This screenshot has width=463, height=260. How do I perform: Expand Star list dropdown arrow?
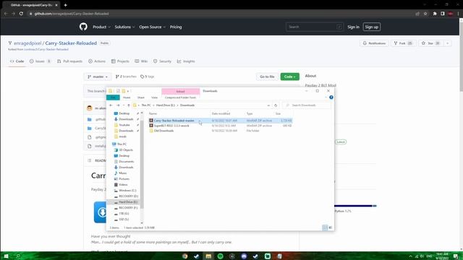[448, 43]
